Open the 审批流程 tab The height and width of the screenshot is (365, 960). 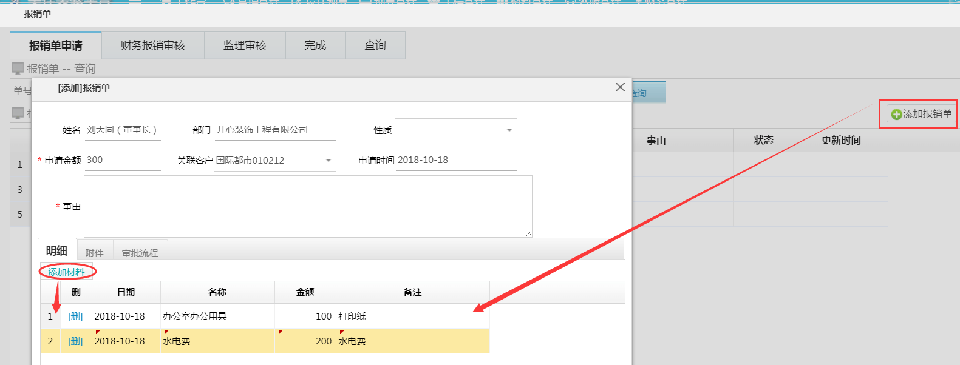(x=140, y=253)
